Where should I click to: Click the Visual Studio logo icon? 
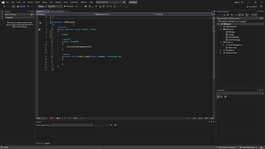pyautogui.click(x=3, y=2)
